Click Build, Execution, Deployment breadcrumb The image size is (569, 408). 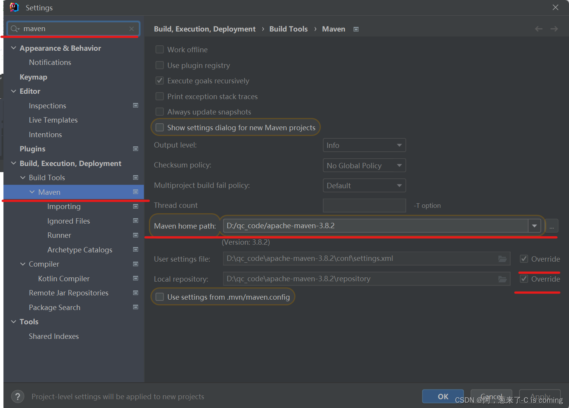coord(205,29)
